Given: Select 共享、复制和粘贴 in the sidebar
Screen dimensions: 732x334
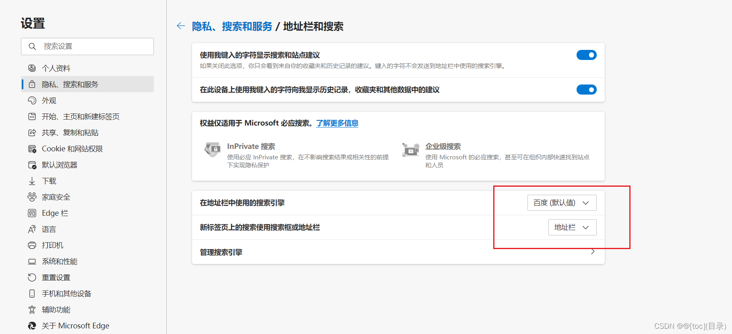Looking at the screenshot, I should [87, 132].
